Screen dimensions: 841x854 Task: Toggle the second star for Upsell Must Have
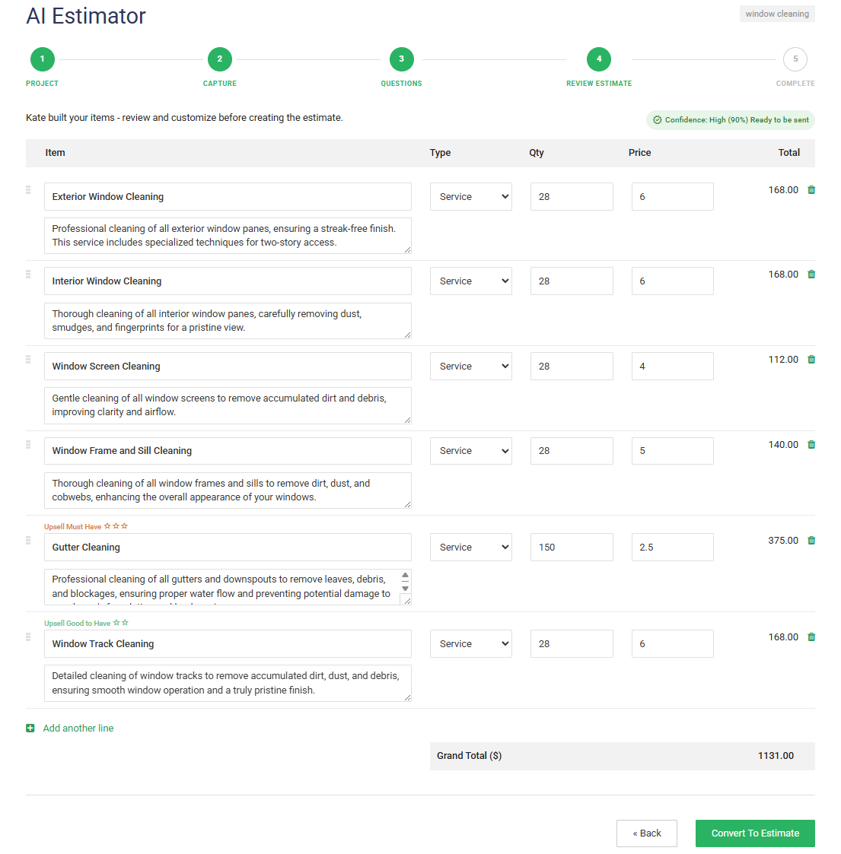coord(116,525)
